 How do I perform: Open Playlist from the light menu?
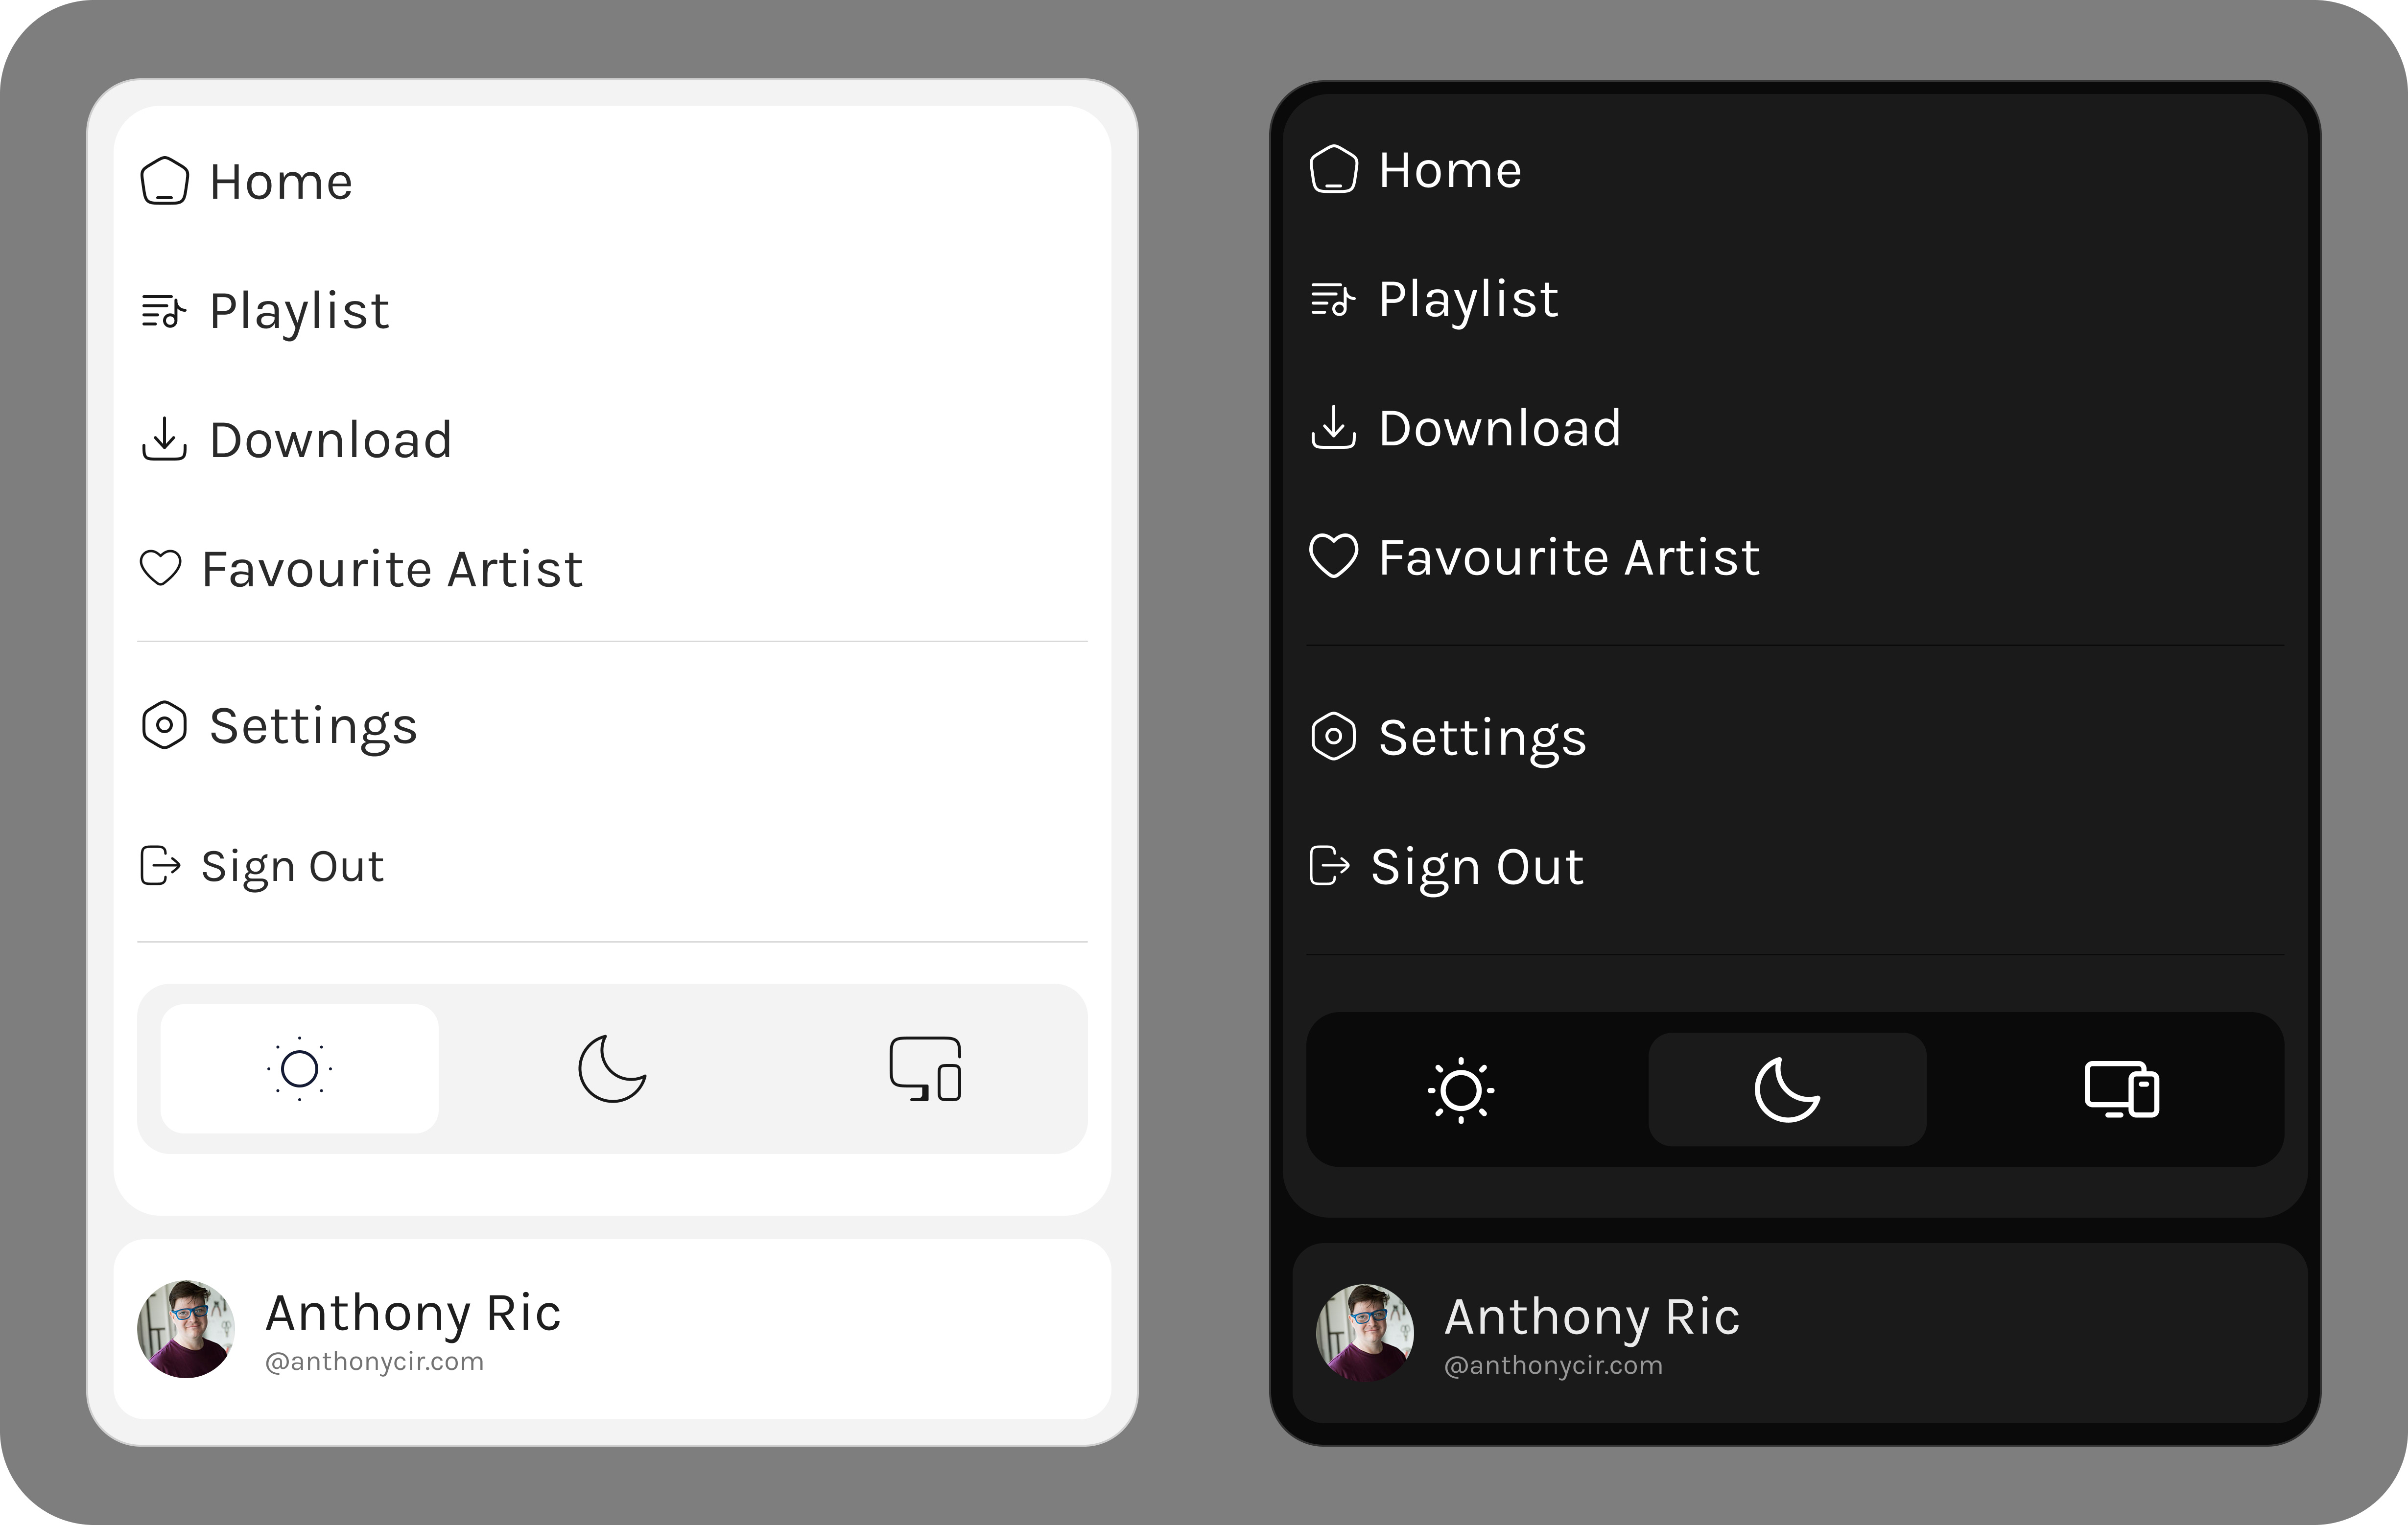click(299, 311)
